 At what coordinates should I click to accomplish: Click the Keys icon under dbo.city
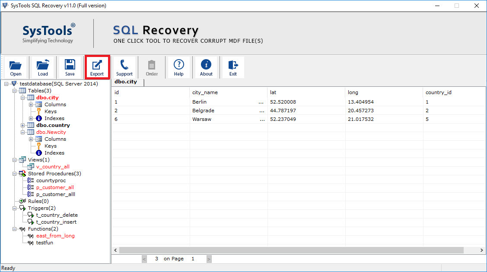(39, 111)
